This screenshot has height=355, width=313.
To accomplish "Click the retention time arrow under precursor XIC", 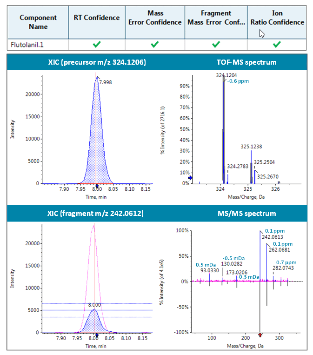I will [97, 186].
